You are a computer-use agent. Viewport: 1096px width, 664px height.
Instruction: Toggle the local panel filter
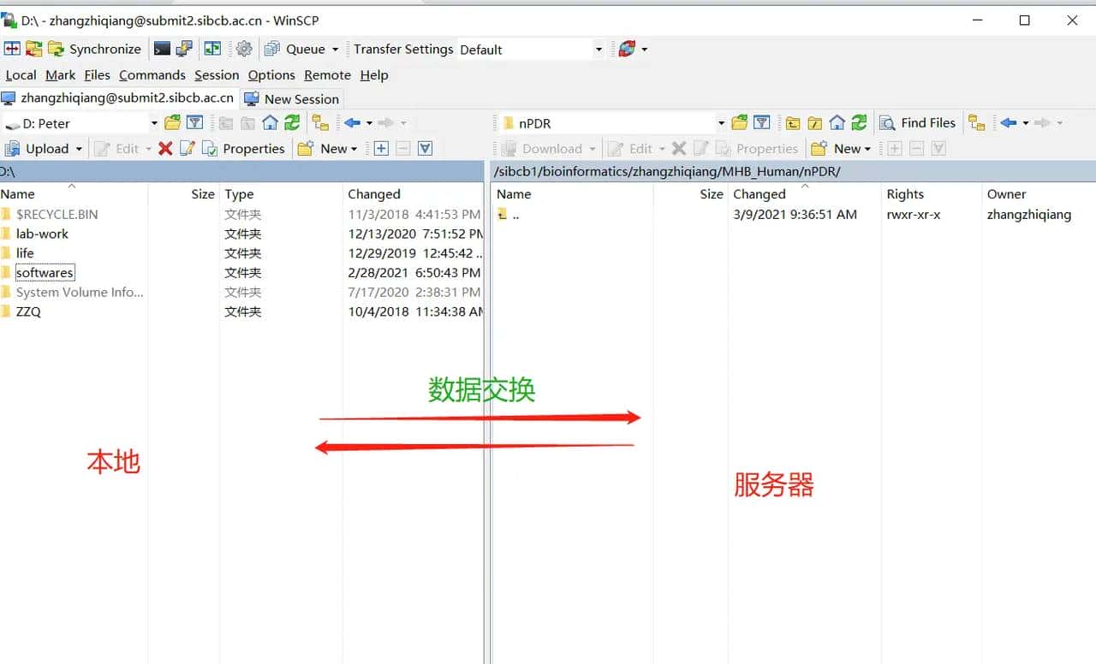pyautogui.click(x=195, y=122)
